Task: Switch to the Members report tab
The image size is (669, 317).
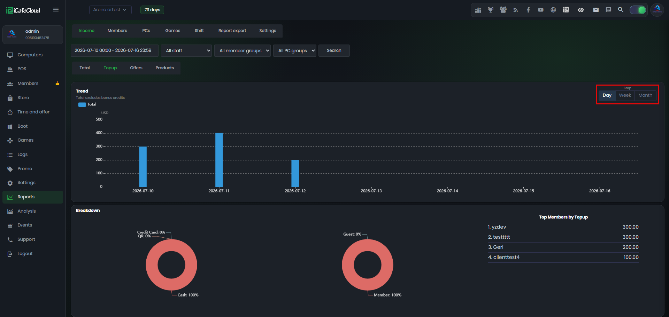Action: click(x=117, y=31)
